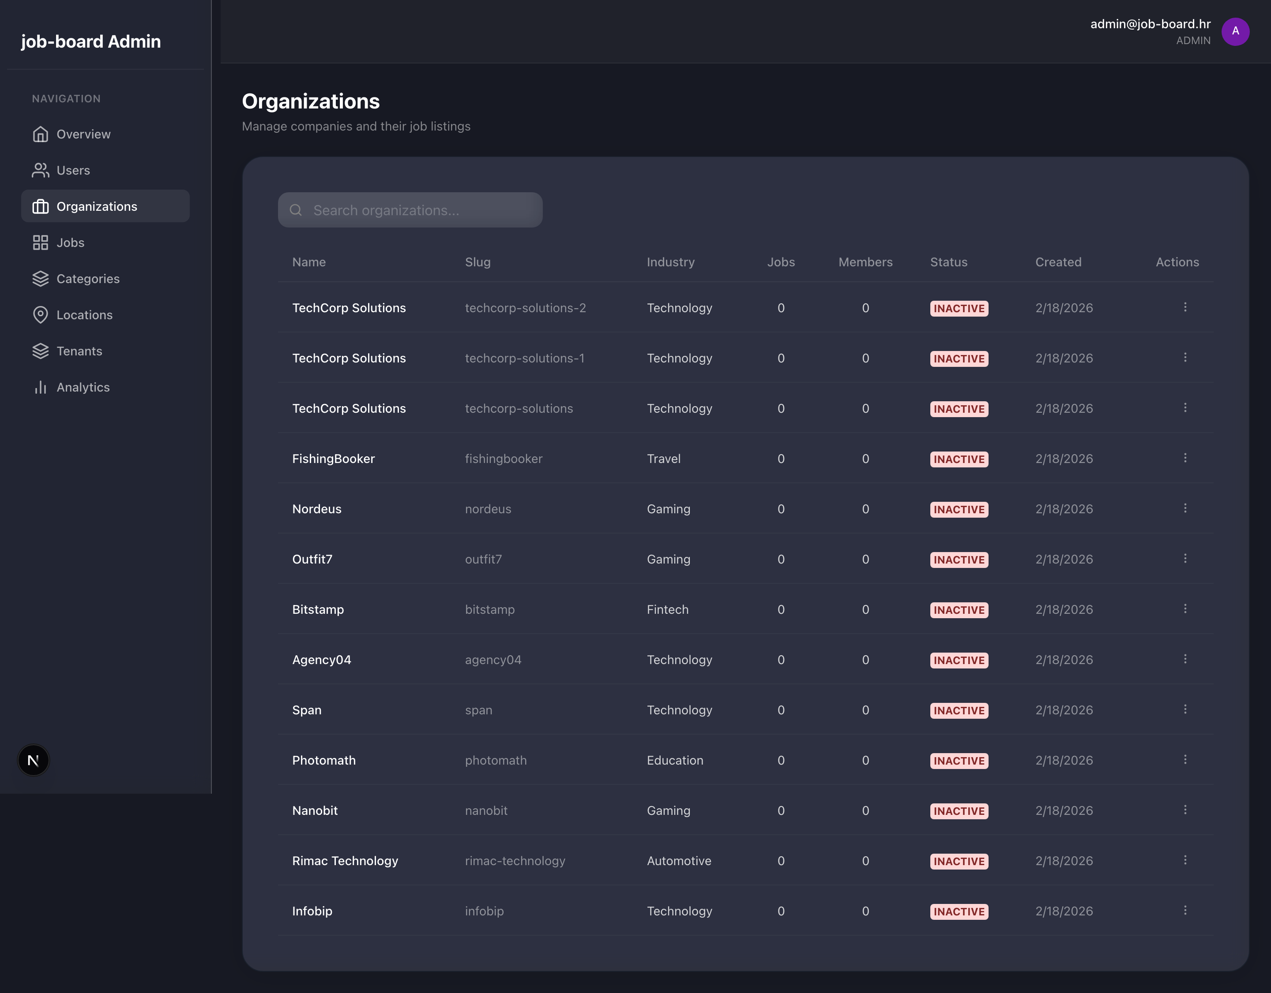
Task: Click the search magnifier icon
Action: tap(296, 210)
